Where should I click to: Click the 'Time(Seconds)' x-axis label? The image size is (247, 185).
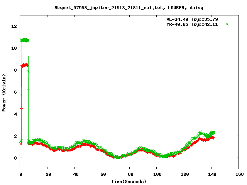tap(129, 182)
